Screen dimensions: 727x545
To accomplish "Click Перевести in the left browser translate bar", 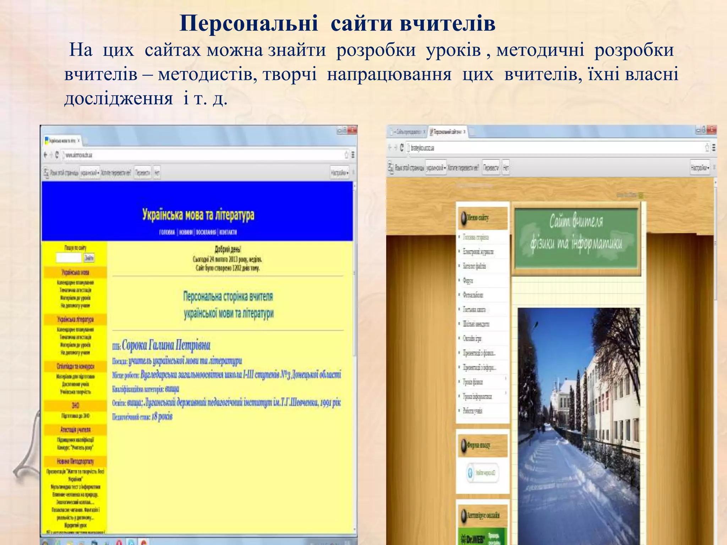I will tap(143, 173).
